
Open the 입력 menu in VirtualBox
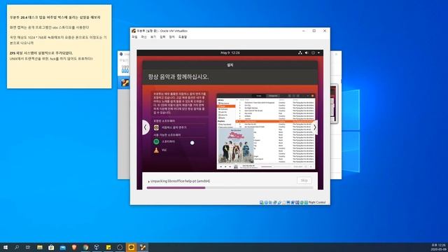[162, 37]
